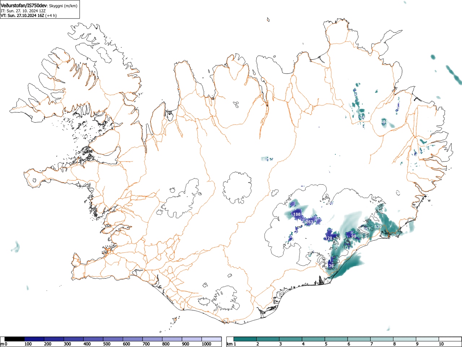Click the 1000 tick label on the meter legend
Viewport: 462px width, 347px height.
(206, 344)
